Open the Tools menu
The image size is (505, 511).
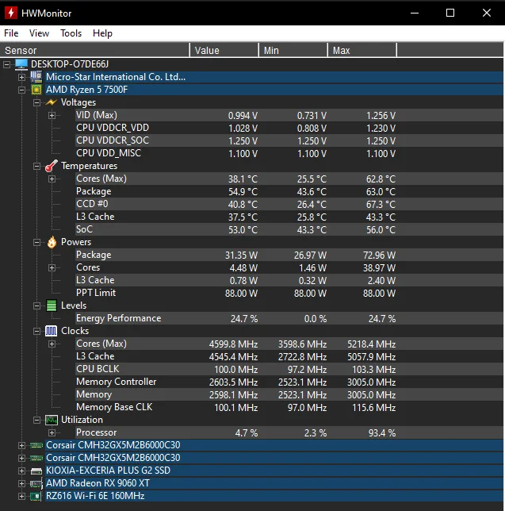coord(71,33)
